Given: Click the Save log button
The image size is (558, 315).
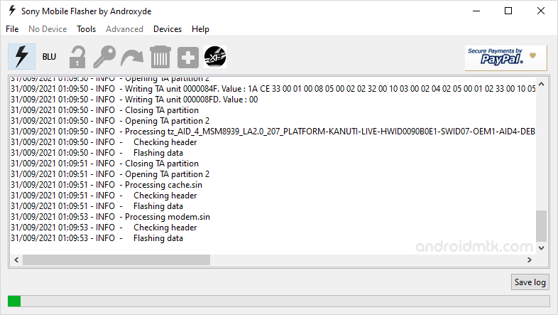Looking at the screenshot, I should click(530, 282).
